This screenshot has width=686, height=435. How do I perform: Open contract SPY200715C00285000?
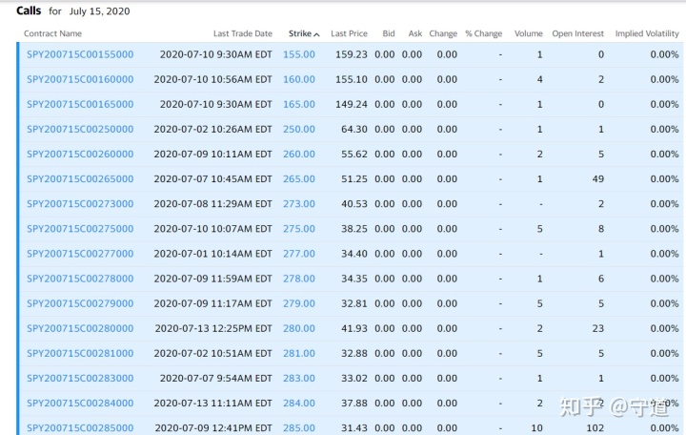coord(80,428)
